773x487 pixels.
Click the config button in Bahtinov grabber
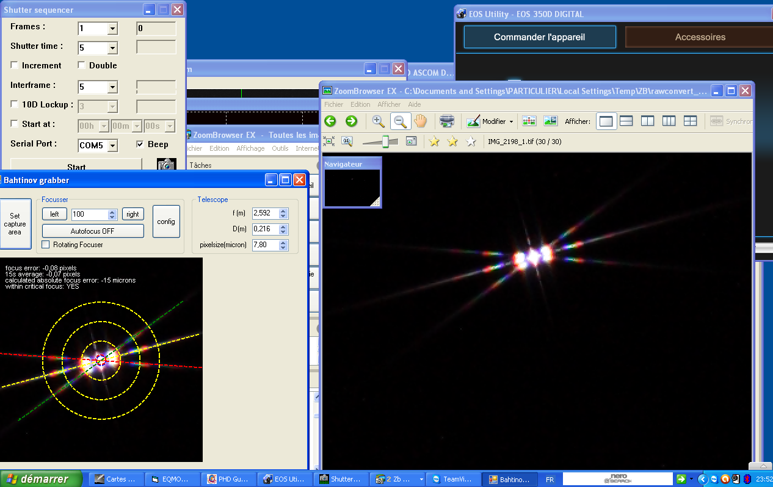166,222
